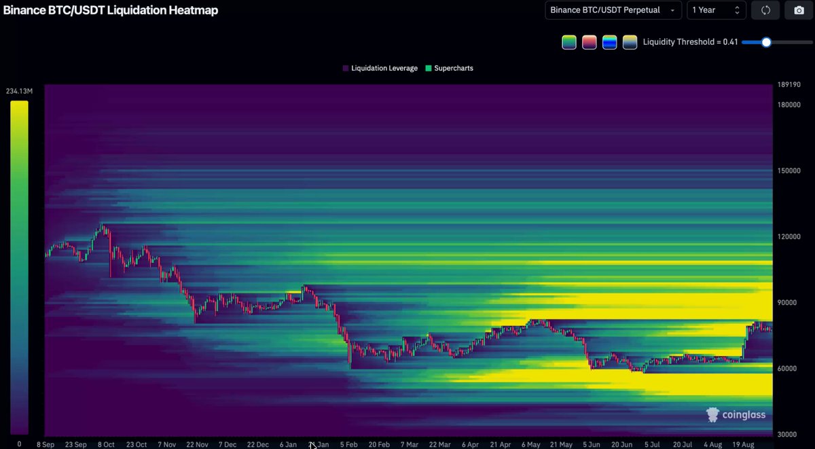Viewport: 815px width, 449px height.
Task: Click the 20 Feb date axis label
Action: pos(379,444)
